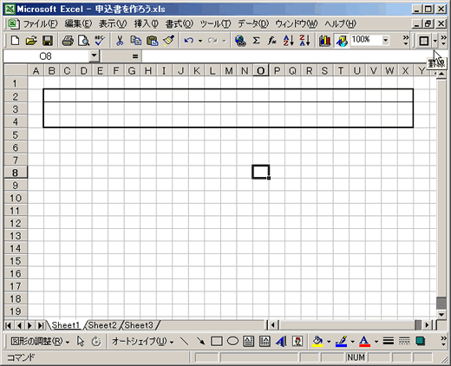This screenshot has width=451, height=366.
Task: Open the データ(D) menu
Action: click(x=253, y=23)
